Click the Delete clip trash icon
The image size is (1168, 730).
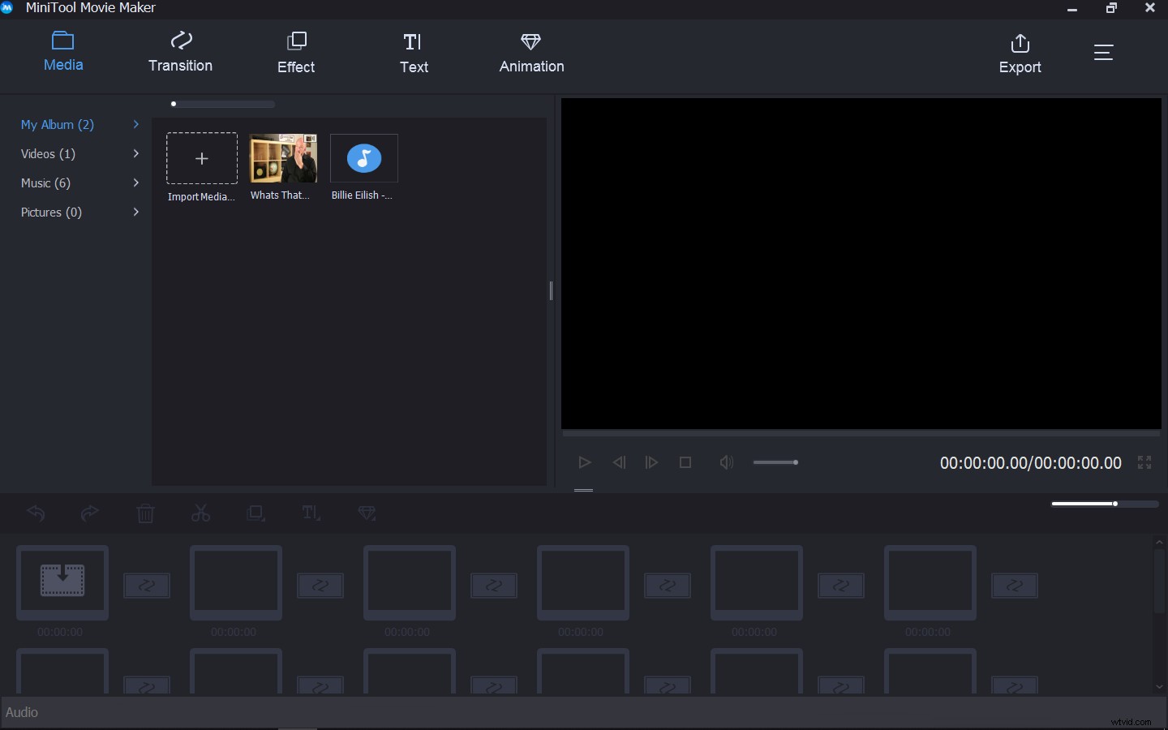click(146, 513)
